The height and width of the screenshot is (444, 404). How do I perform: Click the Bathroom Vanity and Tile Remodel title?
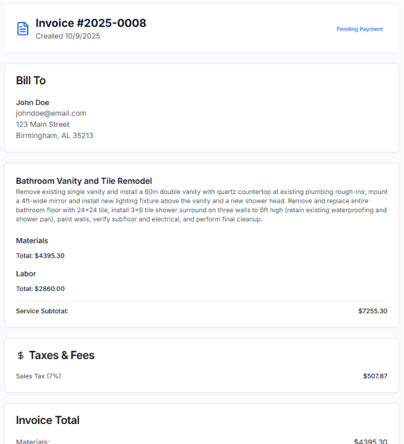[84, 181]
